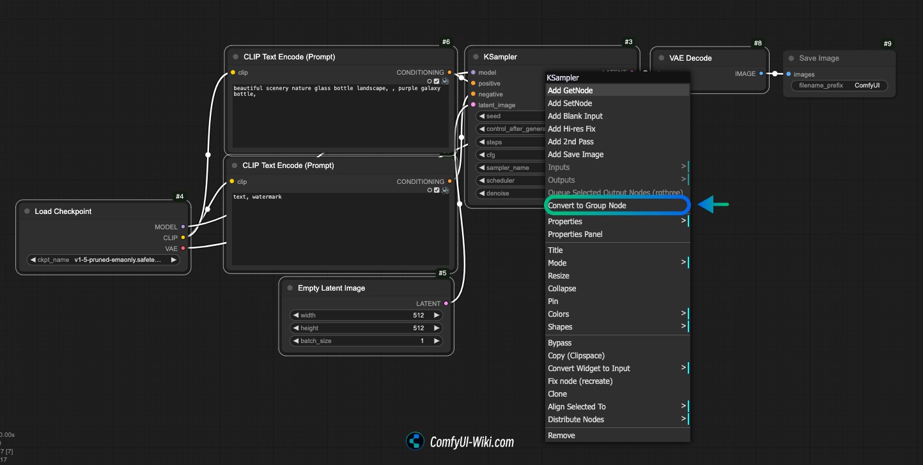This screenshot has width=923, height=465.
Task: Increase height with right arrow
Action: click(437, 328)
